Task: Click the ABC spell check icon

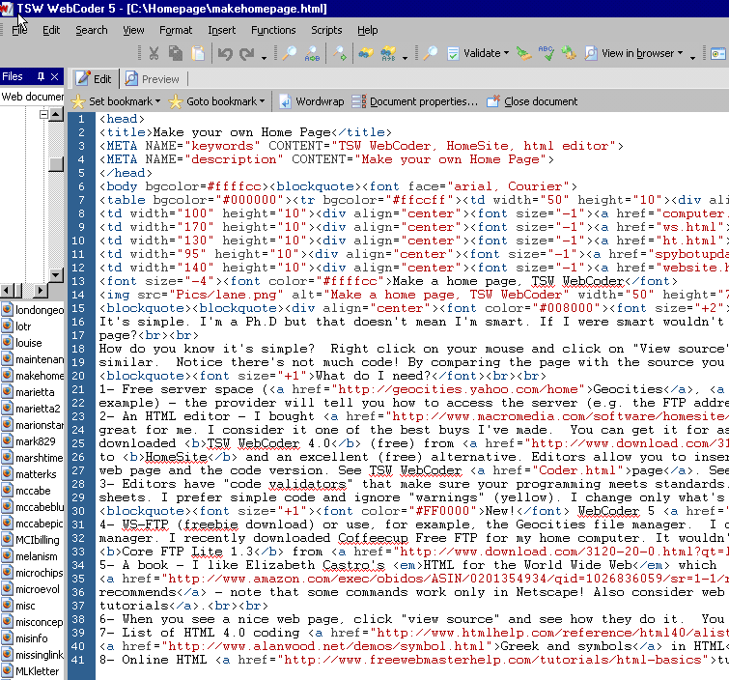Action: (x=547, y=53)
